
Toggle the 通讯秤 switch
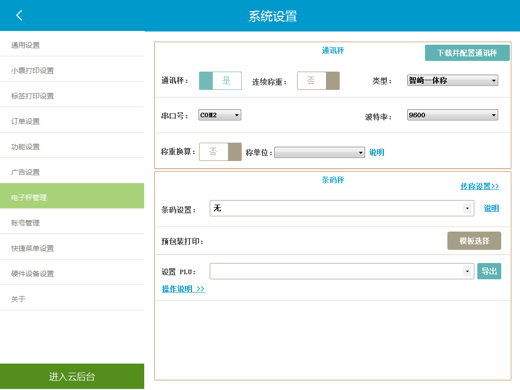coord(220,81)
